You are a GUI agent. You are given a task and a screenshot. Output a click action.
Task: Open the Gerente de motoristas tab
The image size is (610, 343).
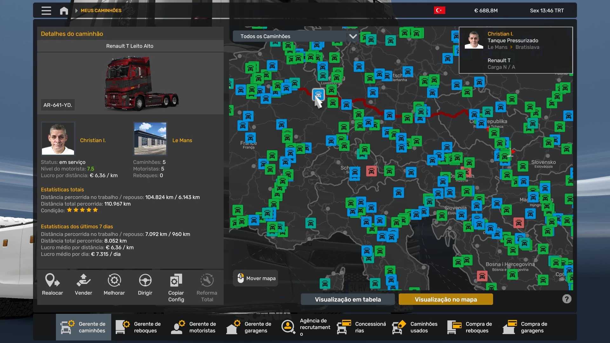(x=194, y=327)
